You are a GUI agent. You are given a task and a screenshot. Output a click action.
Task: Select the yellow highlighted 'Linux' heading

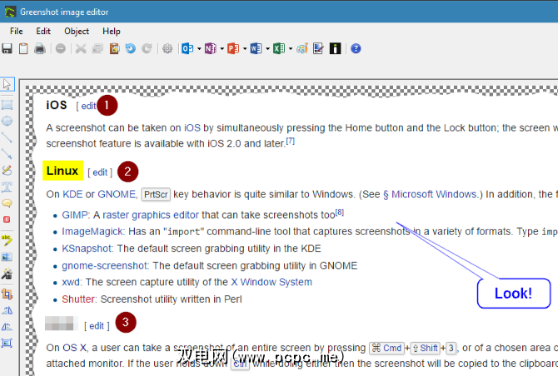(x=62, y=171)
